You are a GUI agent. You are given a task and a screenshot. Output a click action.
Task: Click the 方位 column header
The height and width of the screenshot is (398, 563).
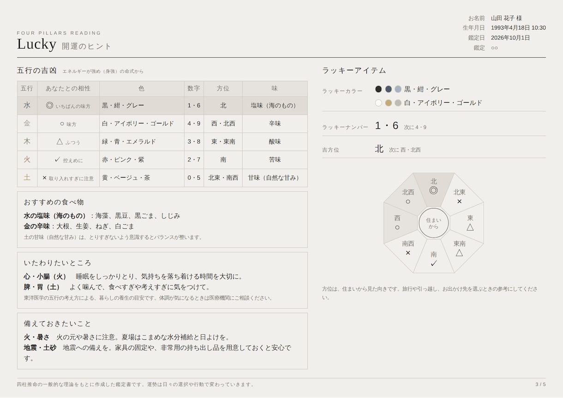[x=223, y=88]
